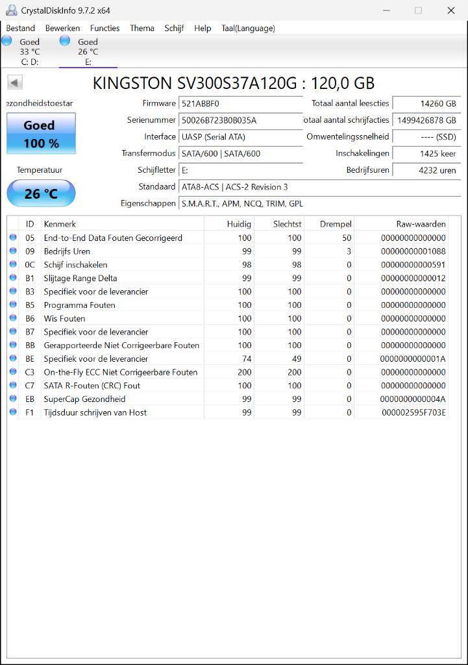Click status orb of attribute BE row
Image resolution: width=468 pixels, height=665 pixels.
(13, 358)
